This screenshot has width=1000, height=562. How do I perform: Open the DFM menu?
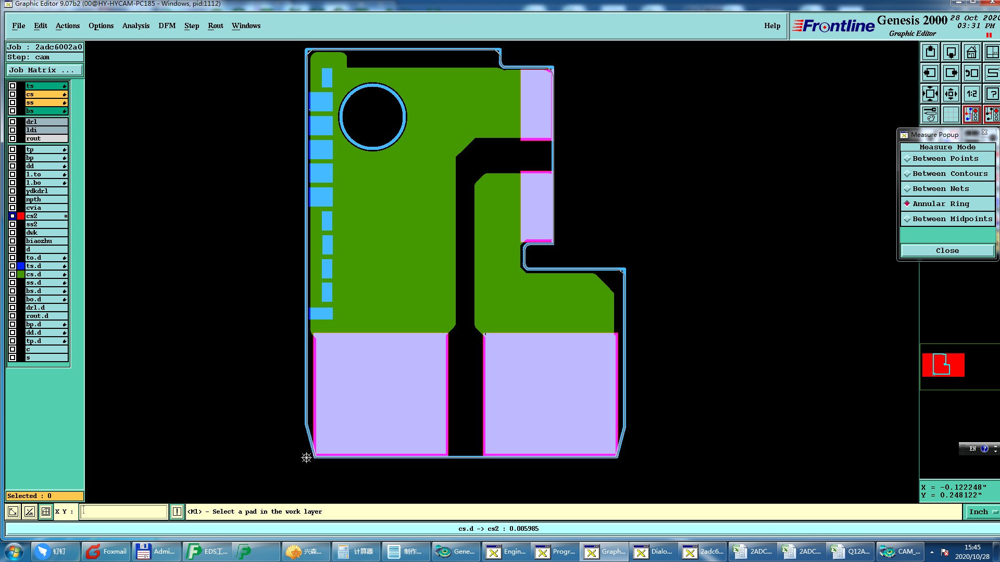pos(167,25)
